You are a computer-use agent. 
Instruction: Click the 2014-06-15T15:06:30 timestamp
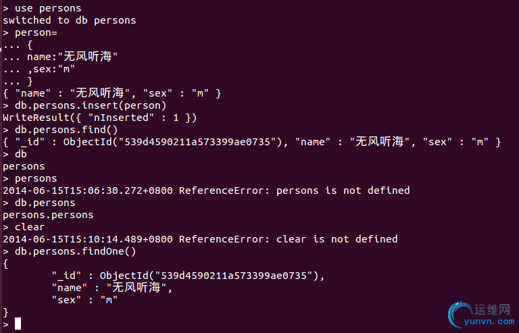click(88, 190)
